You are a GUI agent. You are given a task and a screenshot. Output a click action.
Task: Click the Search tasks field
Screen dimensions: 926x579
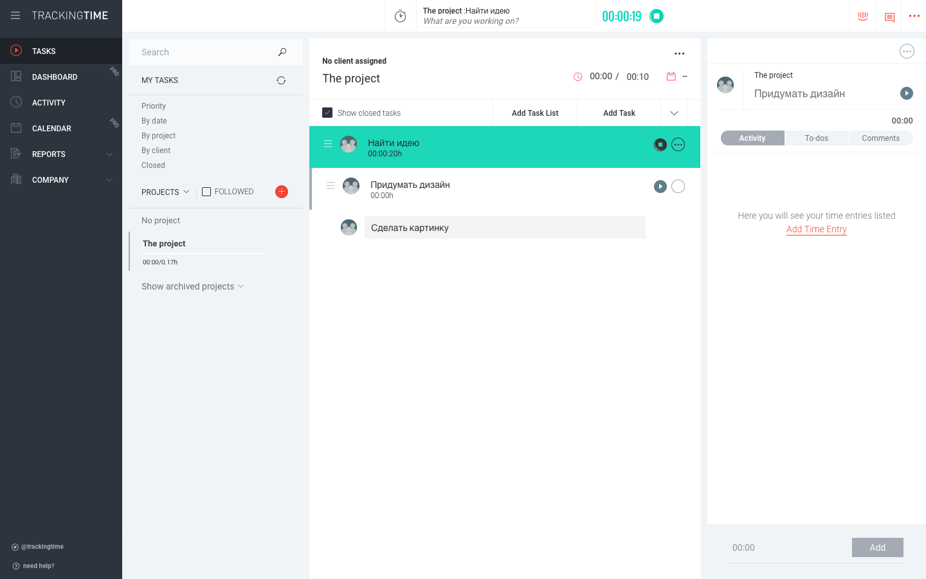[206, 52]
